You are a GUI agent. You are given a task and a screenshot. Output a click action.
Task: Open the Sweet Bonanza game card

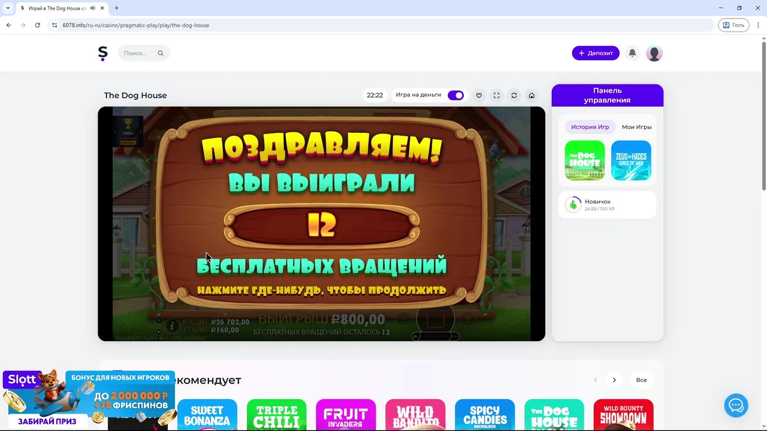pos(207,415)
